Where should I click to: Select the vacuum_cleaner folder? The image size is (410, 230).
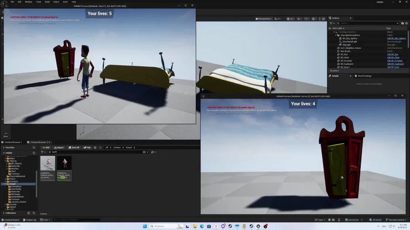(x=19, y=202)
